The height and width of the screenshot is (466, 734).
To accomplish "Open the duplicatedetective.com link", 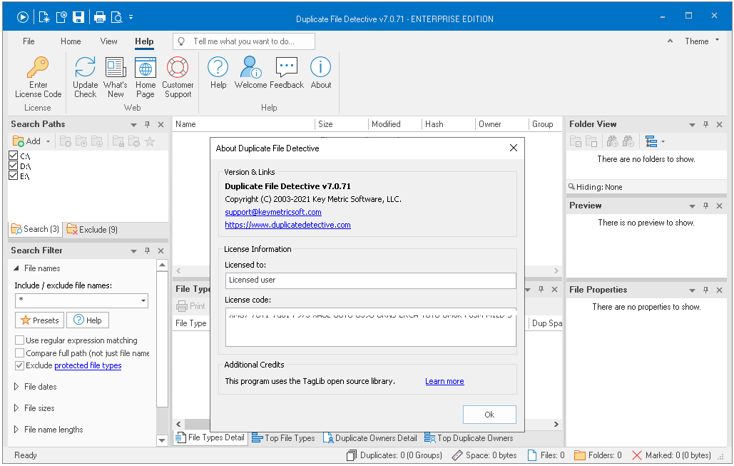I will [x=288, y=225].
